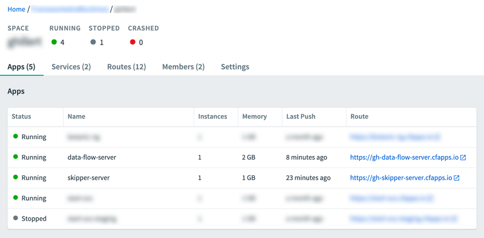This screenshot has height=238, width=484.
Task: Open the Routes (12) tab
Action: click(126, 67)
